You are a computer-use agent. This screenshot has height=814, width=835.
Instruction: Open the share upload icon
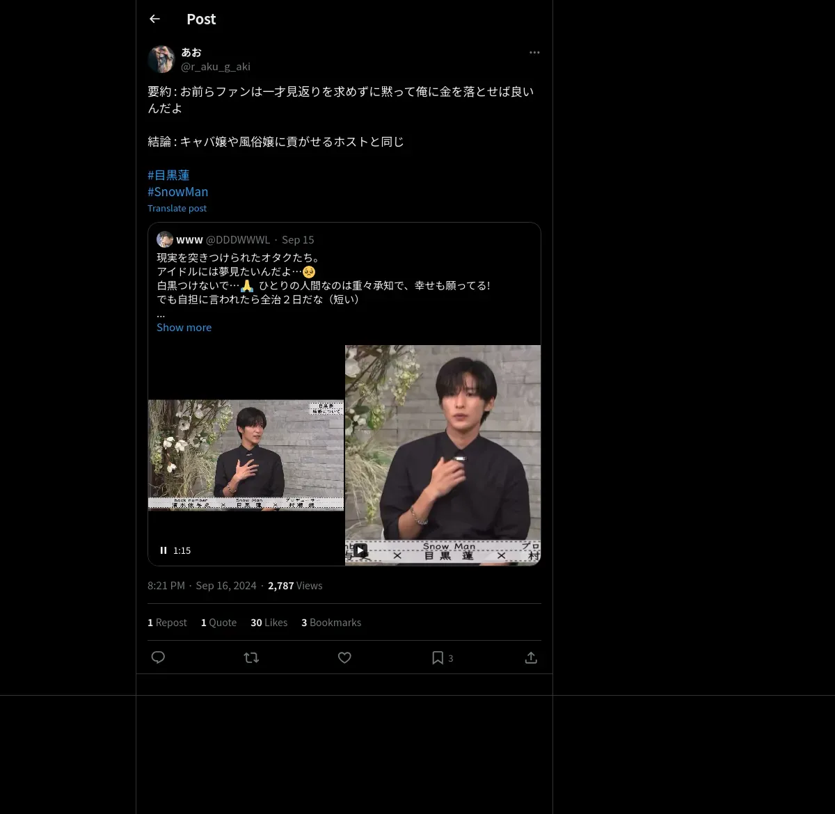tap(531, 657)
